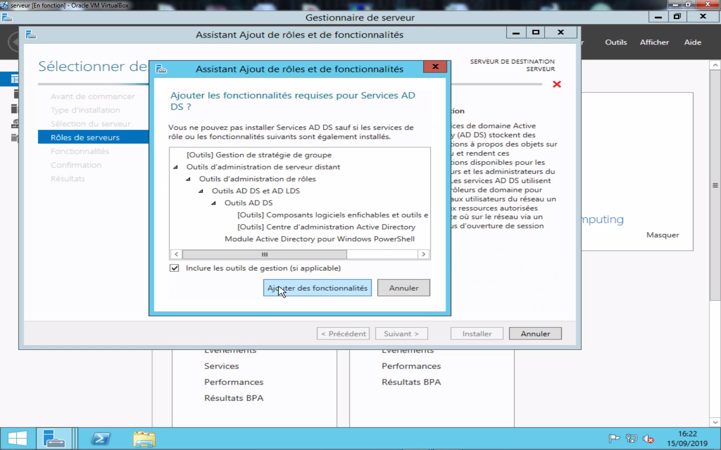Collapse Outils AD DS et AD LDS node
Screen dimensions: 721x450
point(201,191)
